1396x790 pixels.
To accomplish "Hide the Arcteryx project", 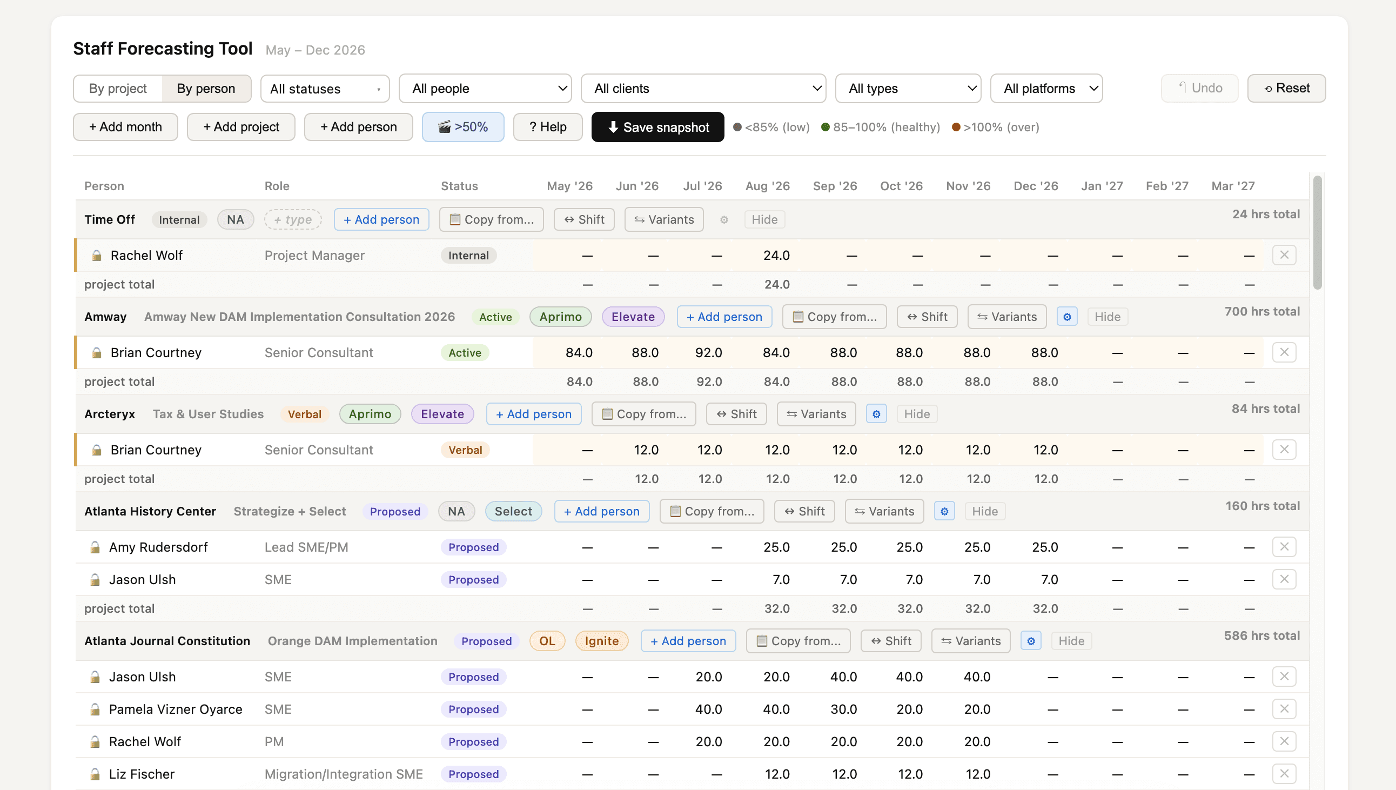I will tap(917, 414).
